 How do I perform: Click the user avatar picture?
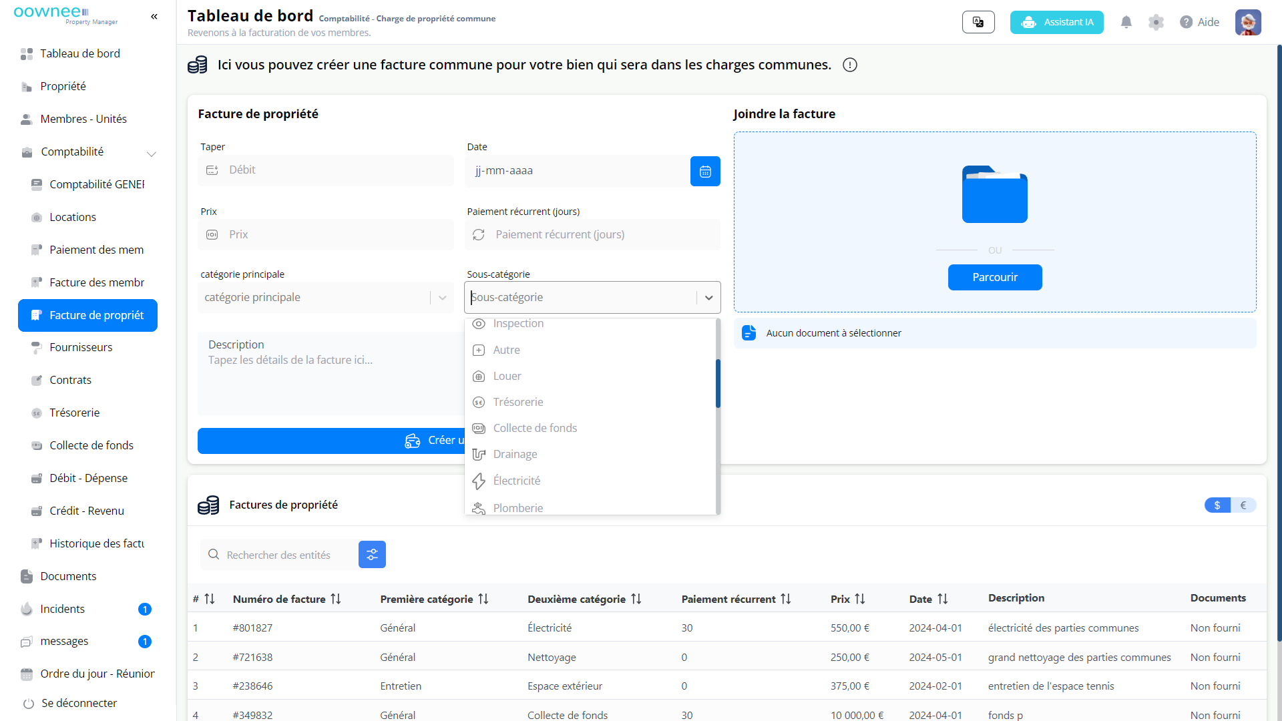coord(1248,22)
